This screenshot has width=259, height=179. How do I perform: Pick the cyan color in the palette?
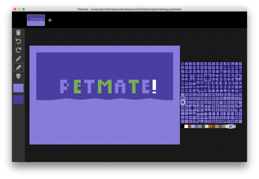(193, 126)
